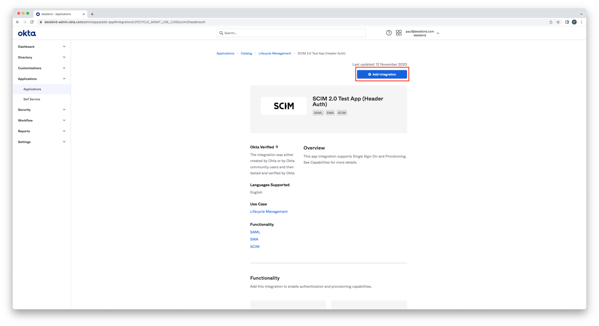This screenshot has width=599, height=326.
Task: Open the Lifecycle Management use case link
Action: 268,212
